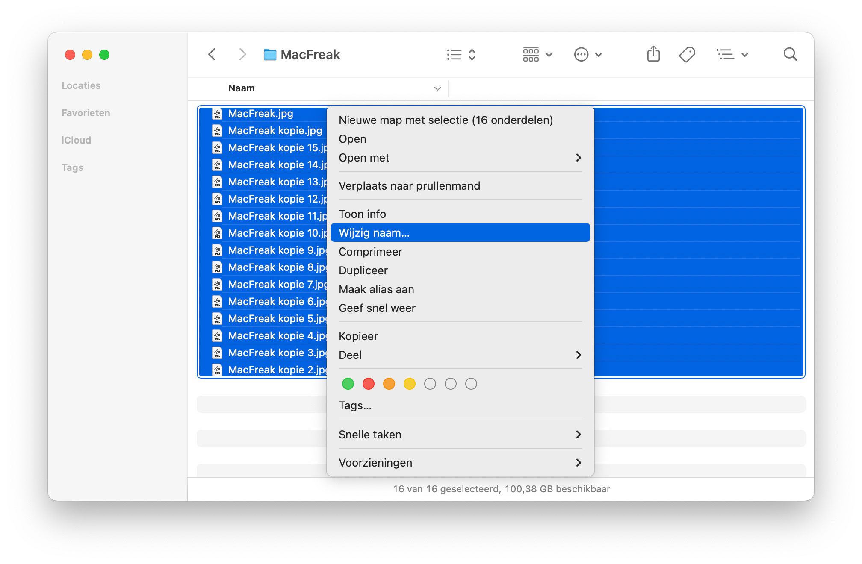Click the green full-screen window button
Viewport: 862px width, 564px height.
[104, 55]
